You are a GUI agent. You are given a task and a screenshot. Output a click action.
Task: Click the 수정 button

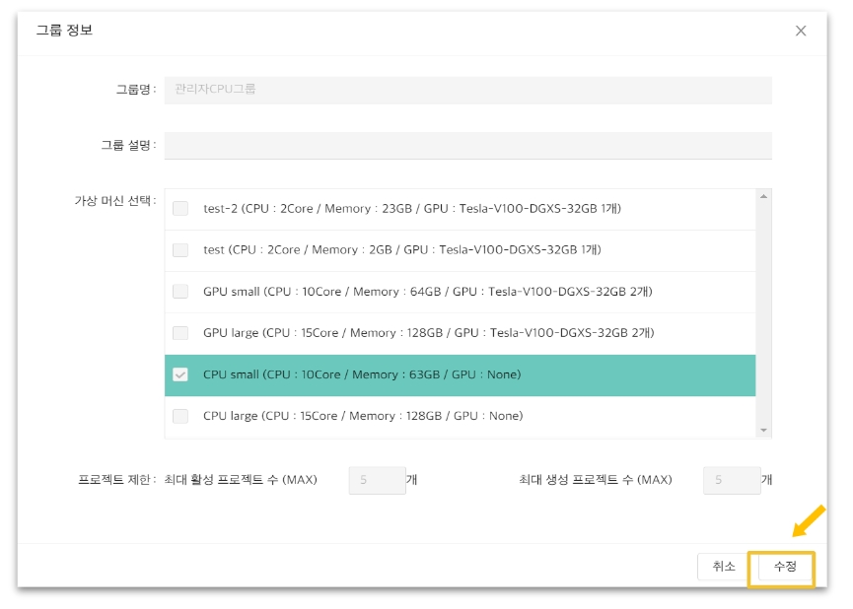pyautogui.click(x=784, y=567)
